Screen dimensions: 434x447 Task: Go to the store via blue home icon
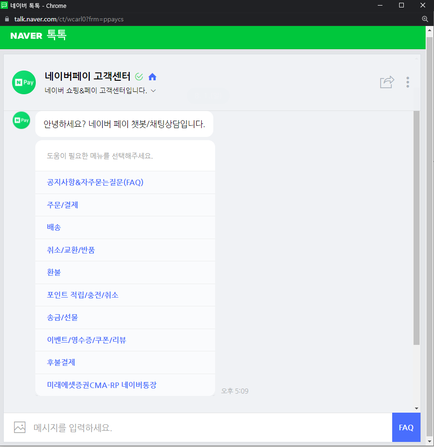pyautogui.click(x=152, y=77)
